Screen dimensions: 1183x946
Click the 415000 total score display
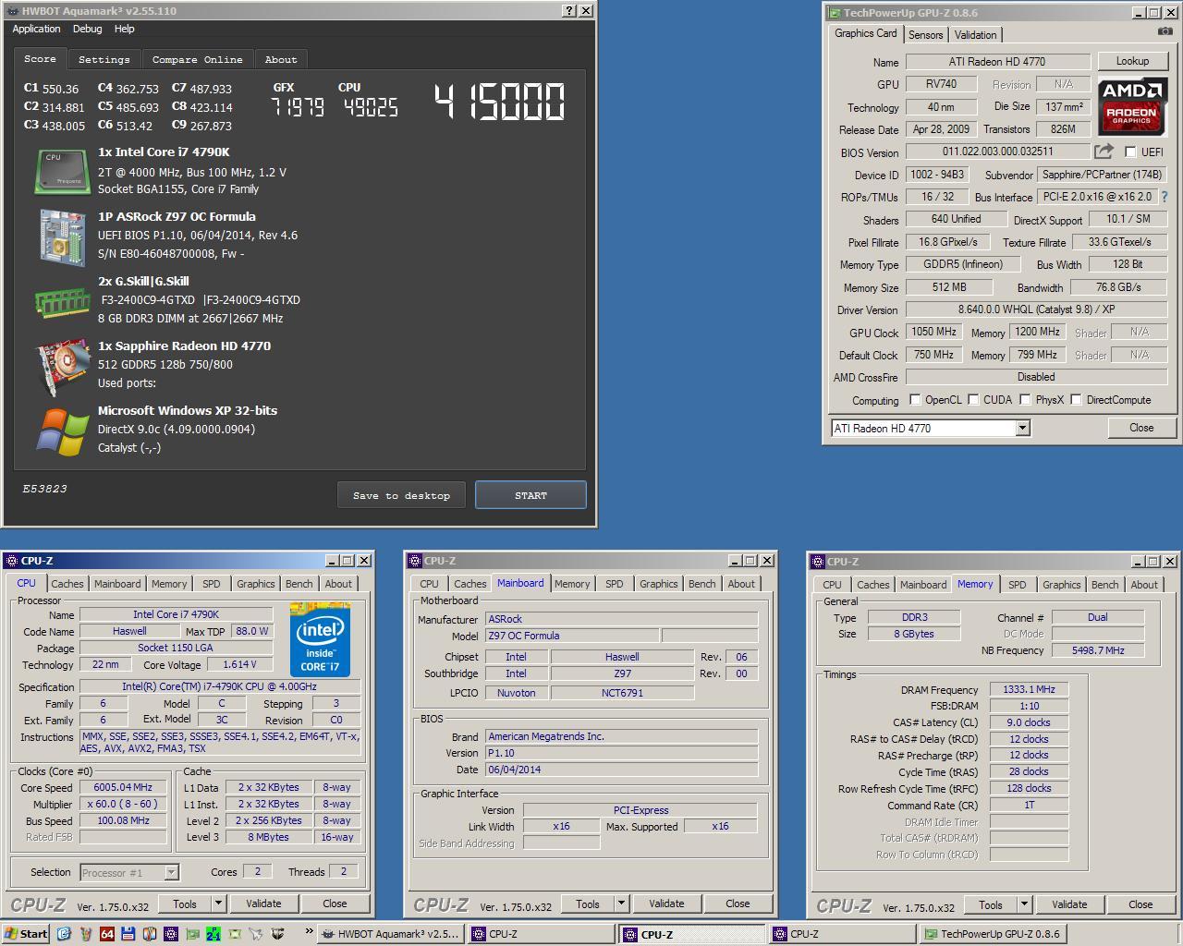click(x=499, y=102)
